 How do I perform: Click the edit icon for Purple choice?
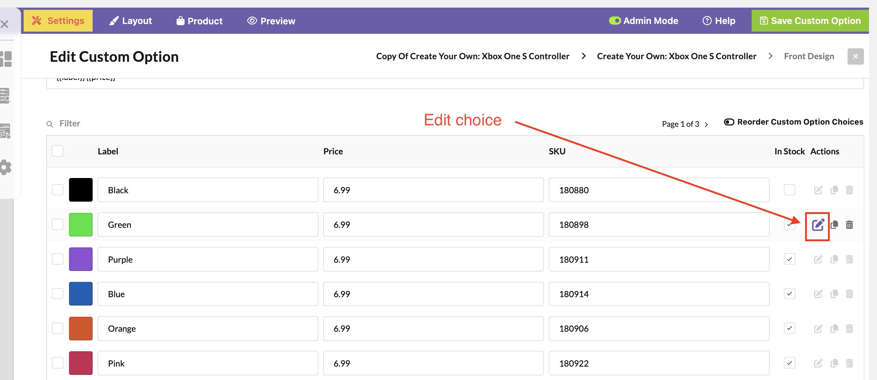point(818,259)
